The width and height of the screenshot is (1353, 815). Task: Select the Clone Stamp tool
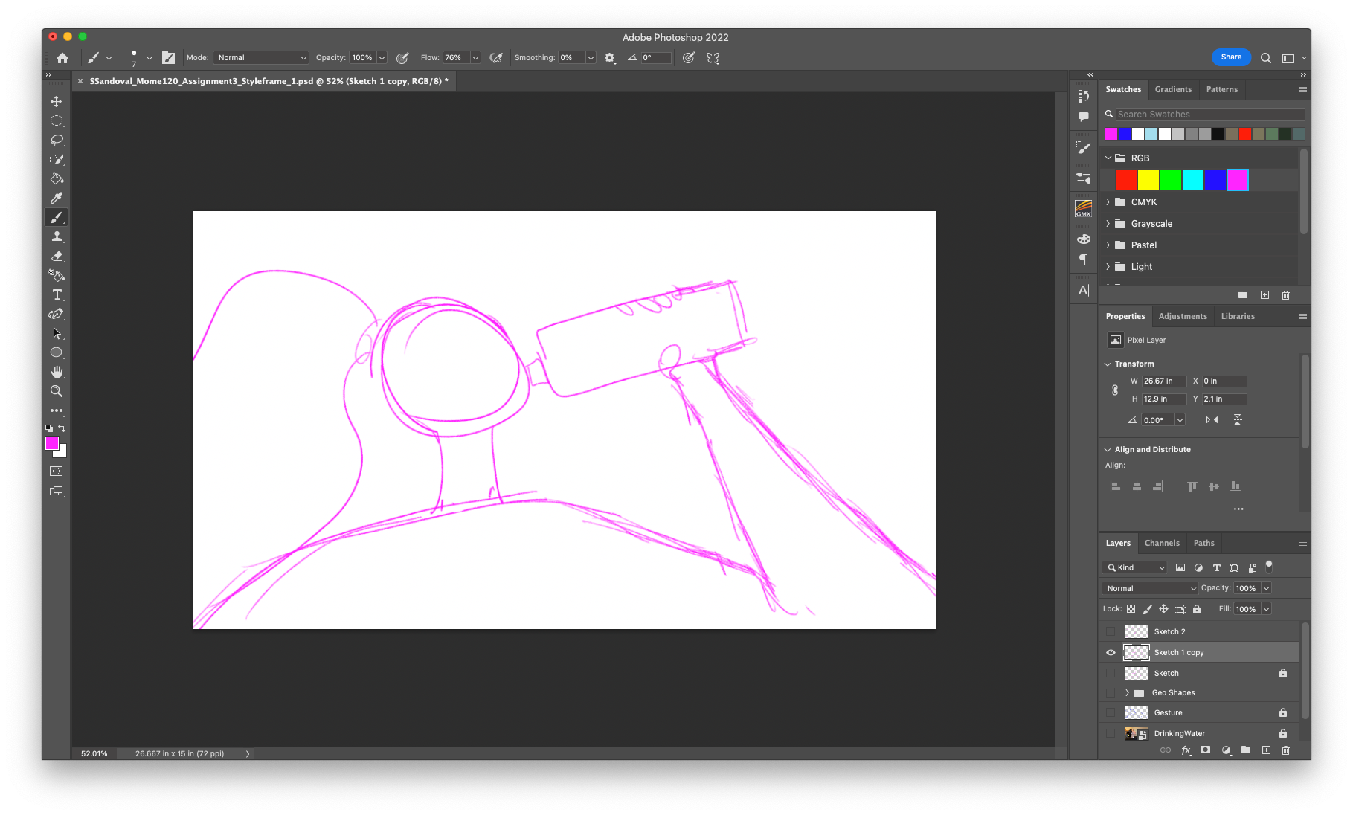click(x=57, y=236)
